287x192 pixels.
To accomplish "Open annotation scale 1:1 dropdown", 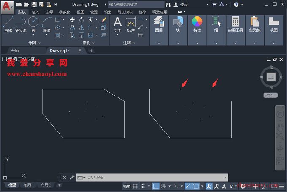I will pyautogui.click(x=233, y=187).
